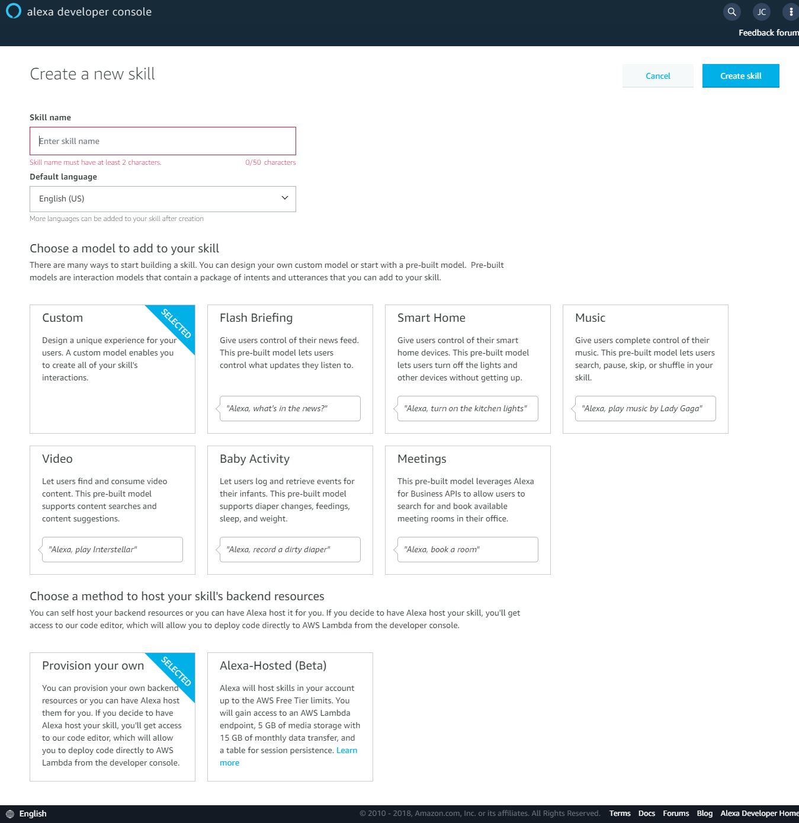
Task: Click the globe language icon in footer
Action: [x=10, y=814]
